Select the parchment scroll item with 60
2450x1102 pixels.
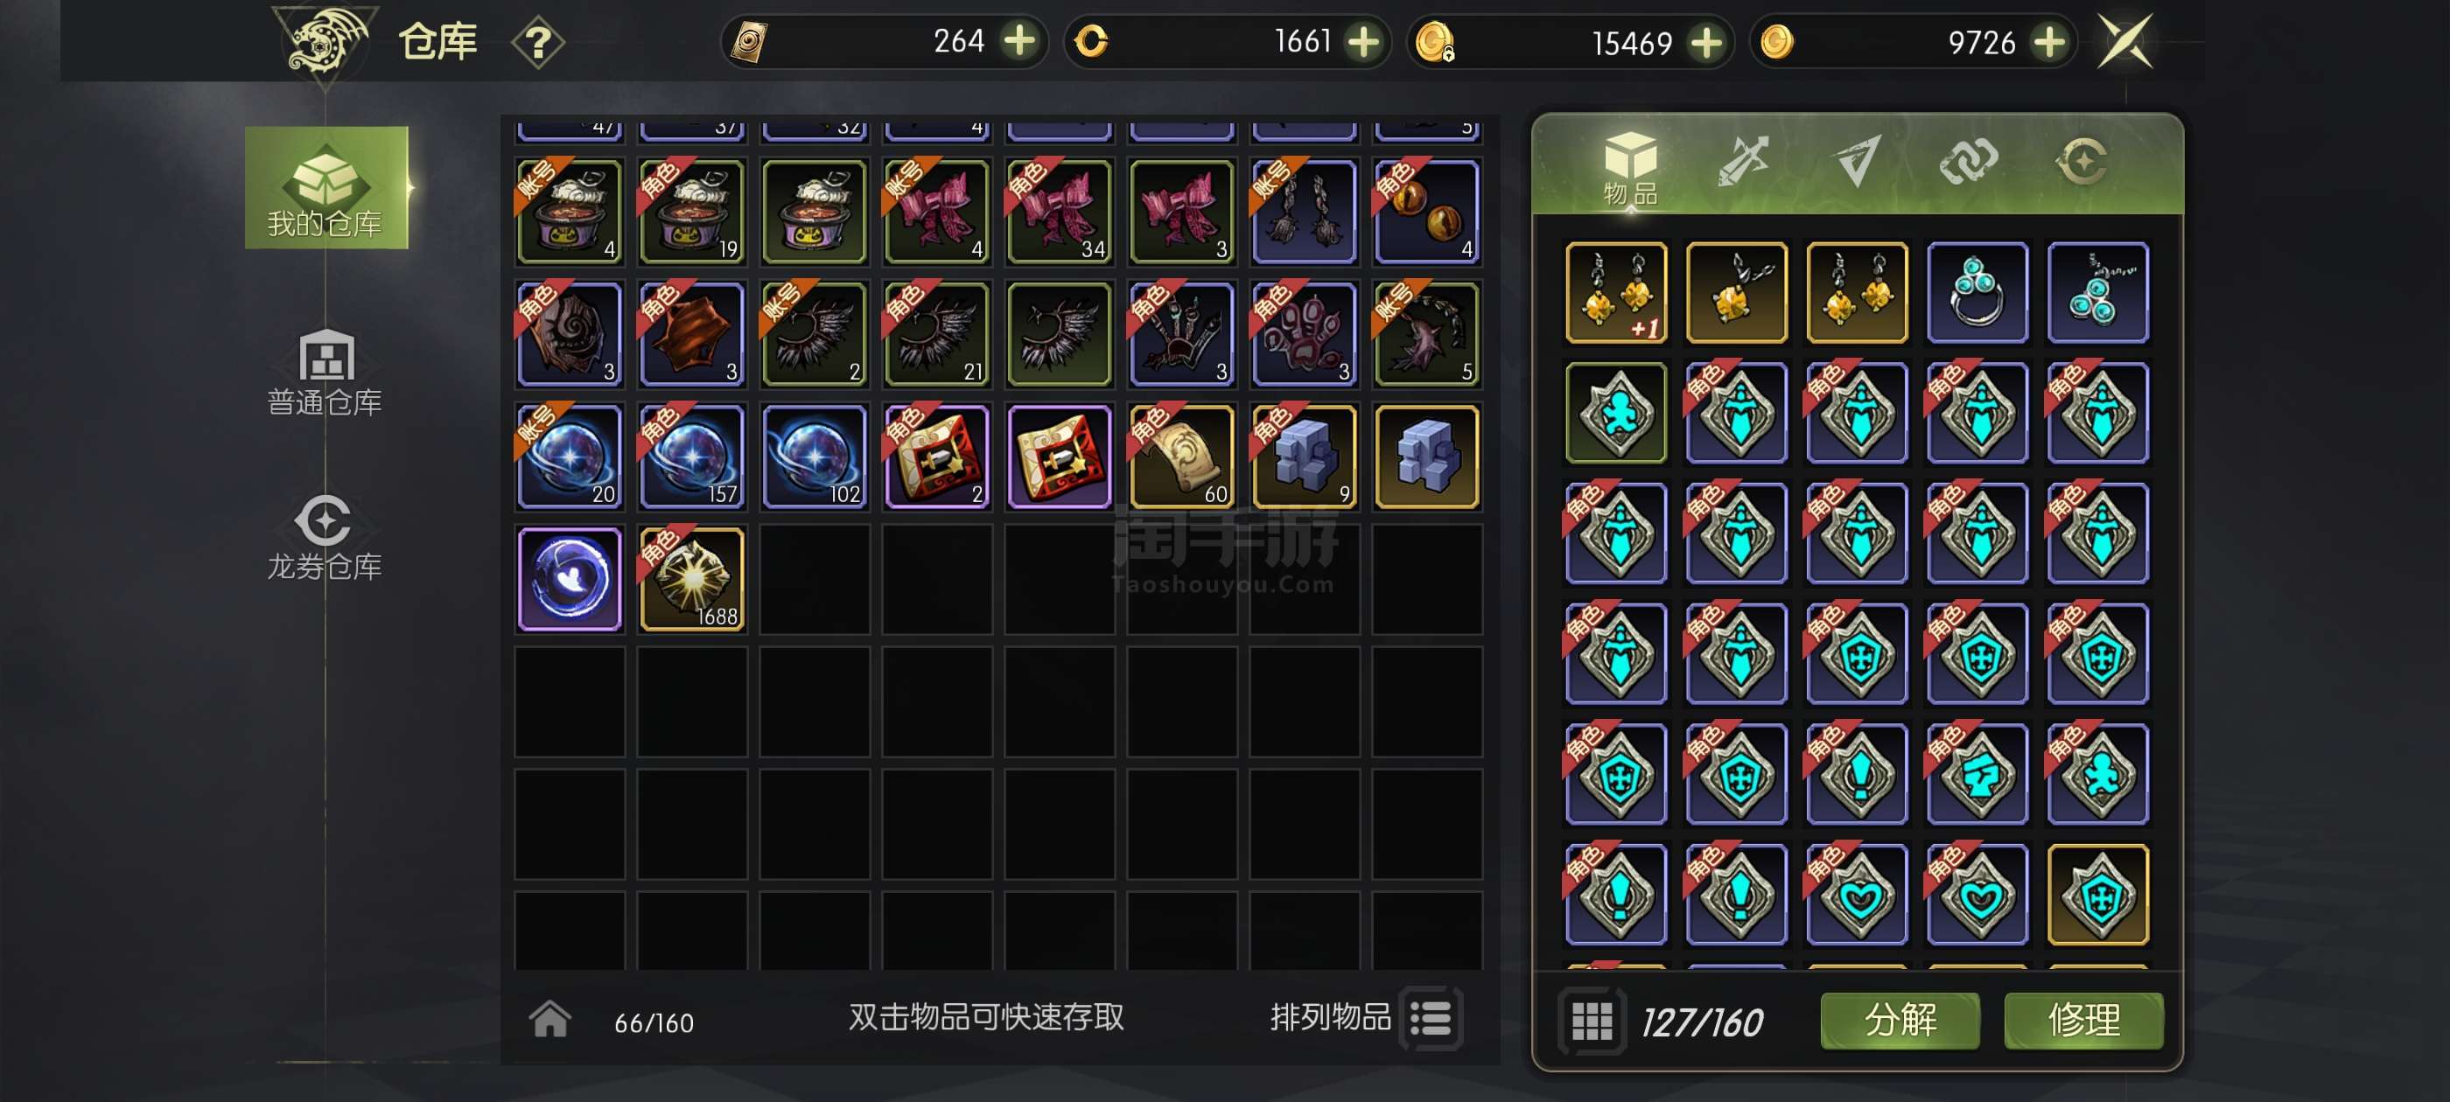coord(1181,457)
